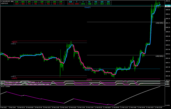Click the Close[T] line label
The width and height of the screenshot is (171, 109).
[x=88, y=7]
